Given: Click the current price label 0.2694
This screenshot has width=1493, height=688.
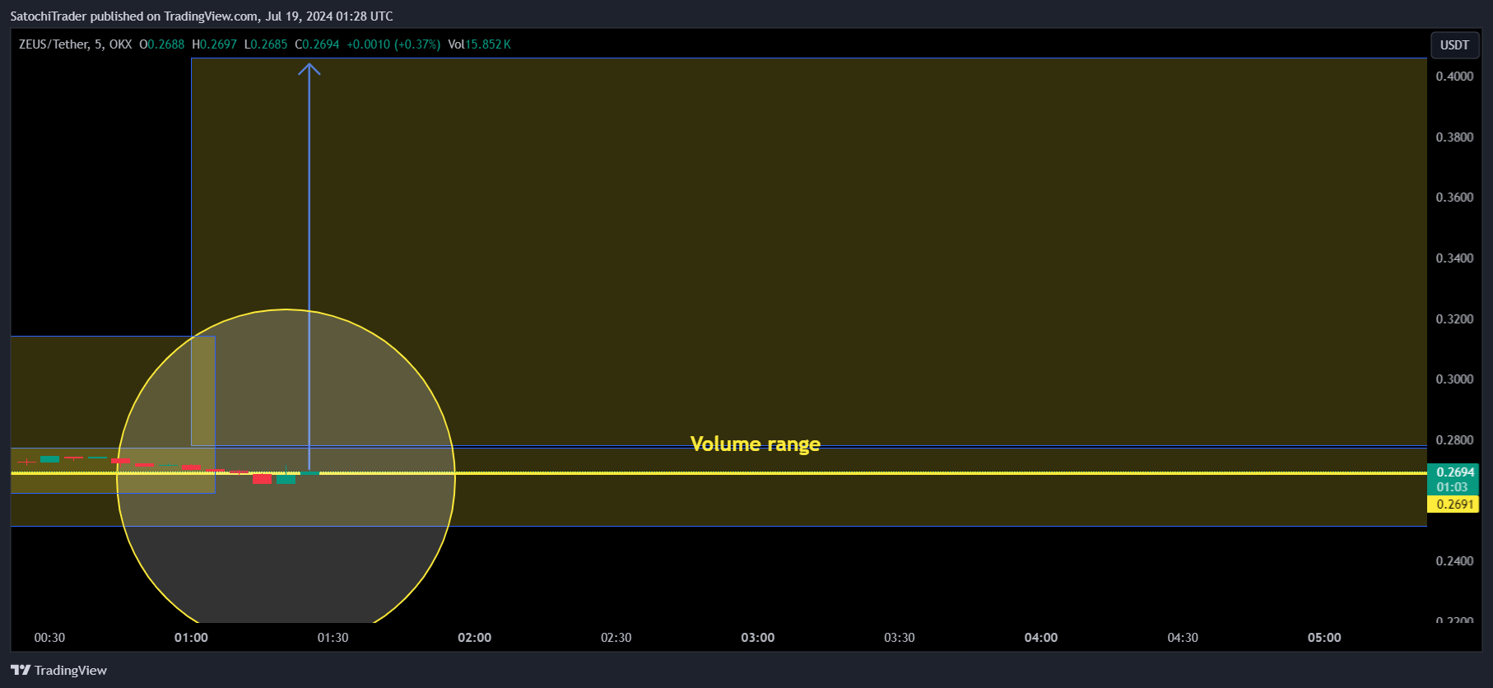Looking at the screenshot, I should tap(1455, 472).
